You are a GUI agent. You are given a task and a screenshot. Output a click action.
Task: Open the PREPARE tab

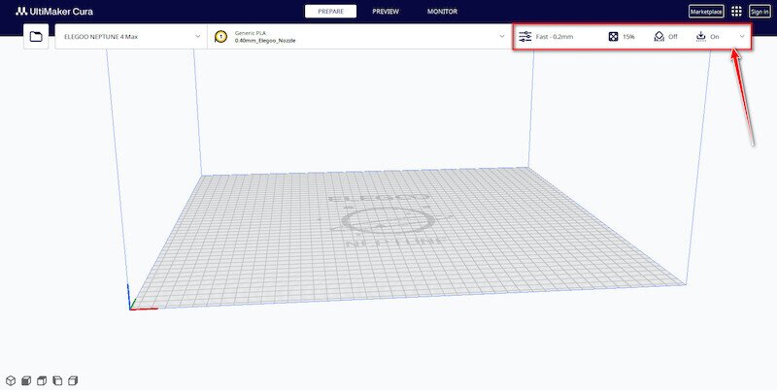(330, 12)
